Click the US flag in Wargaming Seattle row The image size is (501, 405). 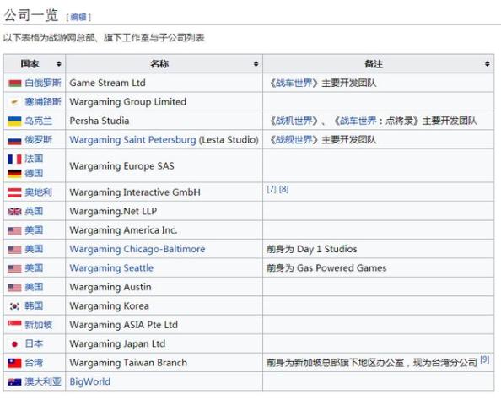(x=14, y=268)
